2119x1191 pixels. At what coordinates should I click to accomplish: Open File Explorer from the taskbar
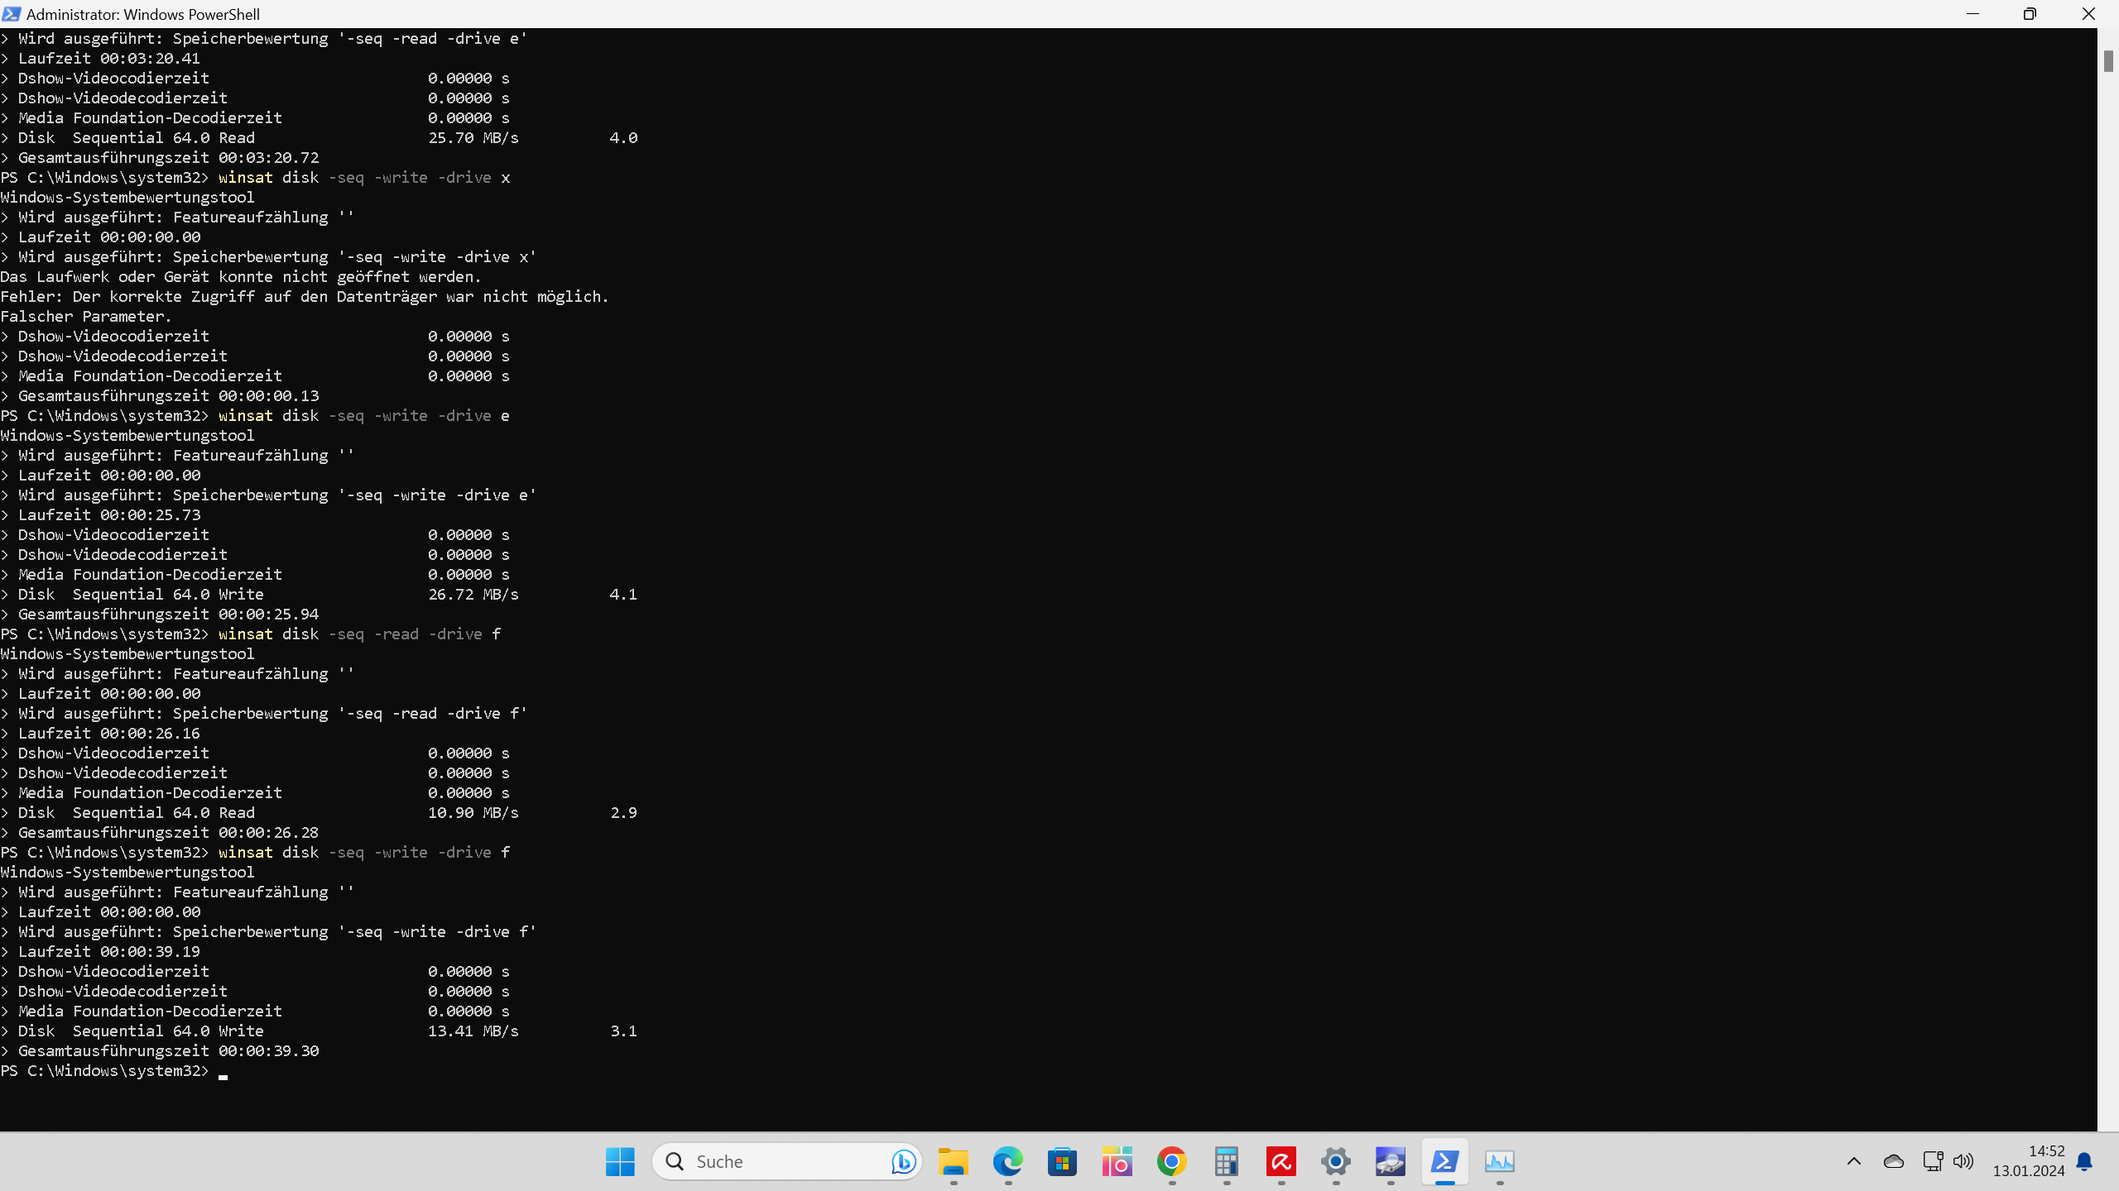[x=953, y=1161]
